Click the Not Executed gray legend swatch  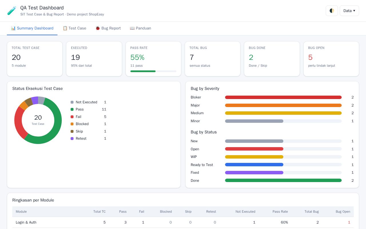[72, 102]
